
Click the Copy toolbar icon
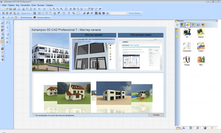pyautogui.click(x=27, y=9)
